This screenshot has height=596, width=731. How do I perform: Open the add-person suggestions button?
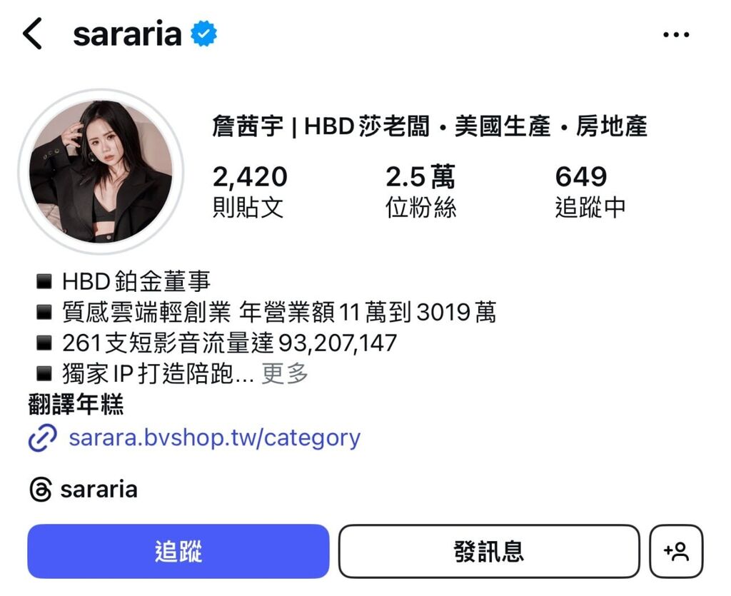676,551
